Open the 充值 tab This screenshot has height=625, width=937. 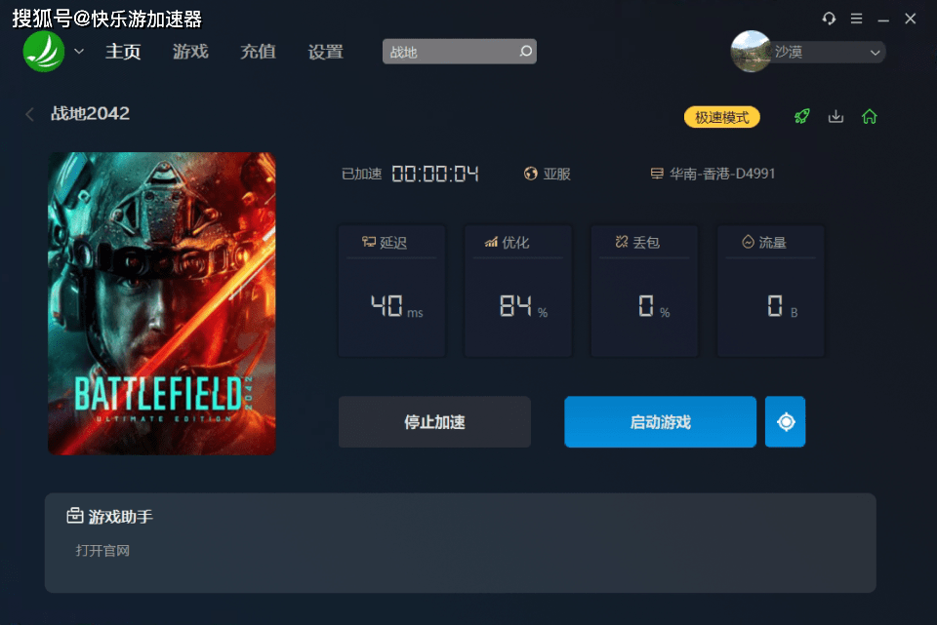pos(258,52)
